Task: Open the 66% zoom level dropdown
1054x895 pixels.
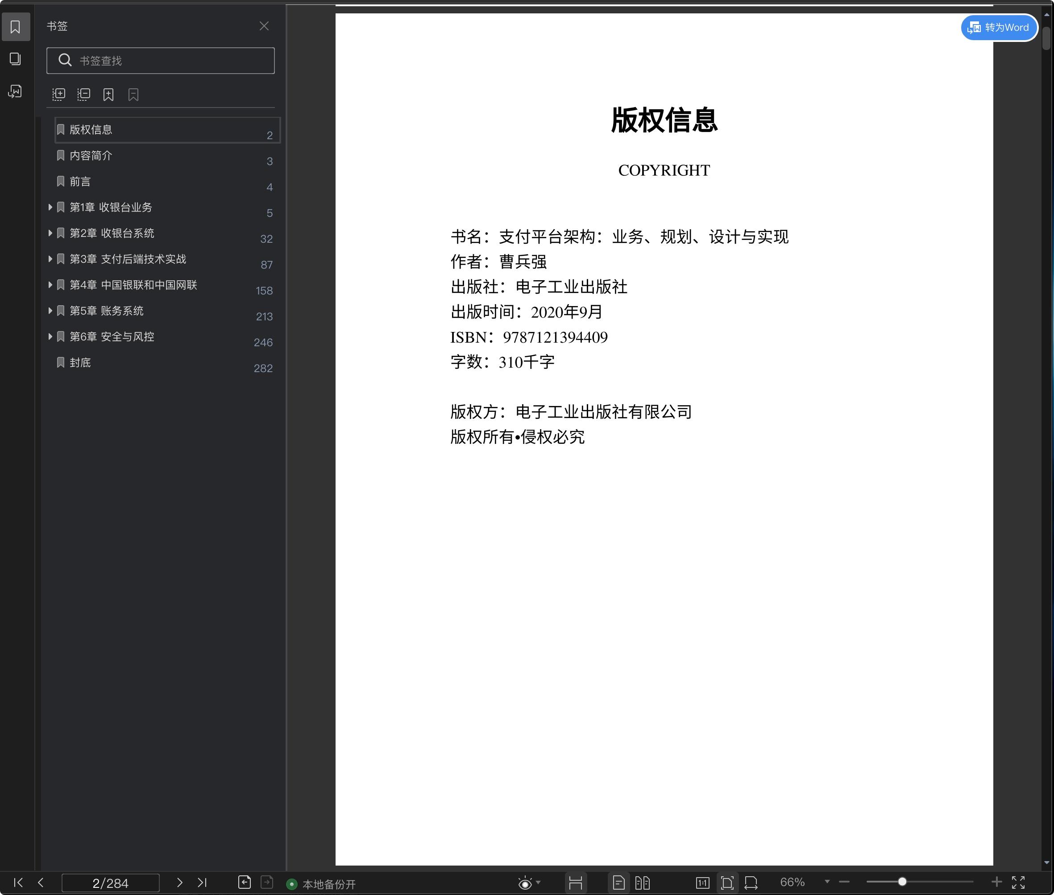Action: [827, 881]
